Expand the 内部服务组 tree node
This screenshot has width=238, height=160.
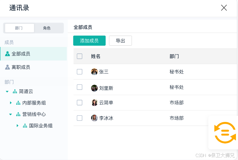(x=11, y=103)
